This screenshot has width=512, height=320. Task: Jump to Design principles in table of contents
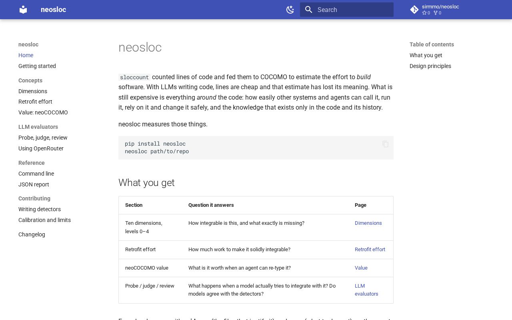[x=430, y=66]
